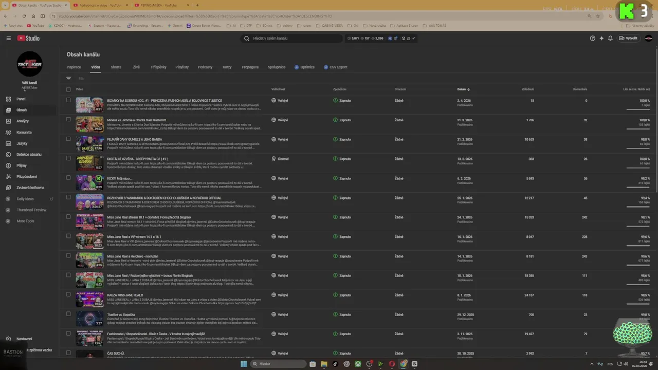Click the Opera browser icon on the taskbar
658x370 pixels.
pos(392,364)
